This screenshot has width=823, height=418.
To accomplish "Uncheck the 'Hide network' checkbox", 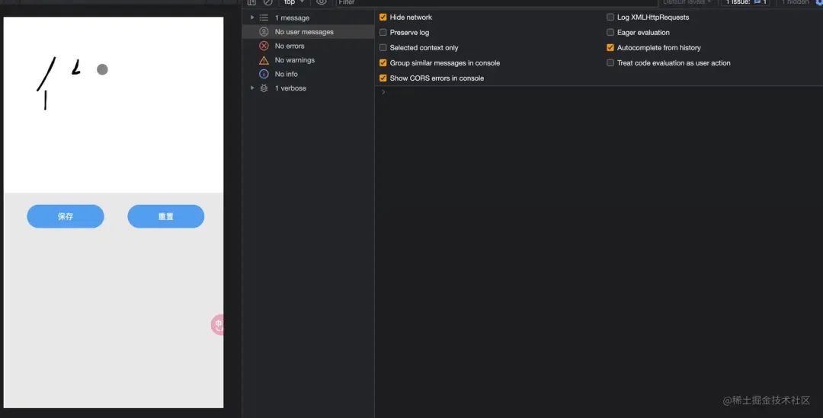I will (x=383, y=18).
